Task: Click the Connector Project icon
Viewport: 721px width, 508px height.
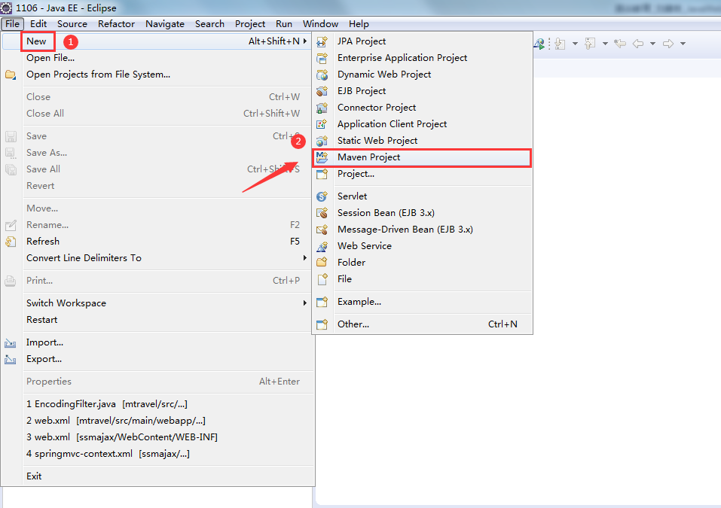Action: [322, 108]
